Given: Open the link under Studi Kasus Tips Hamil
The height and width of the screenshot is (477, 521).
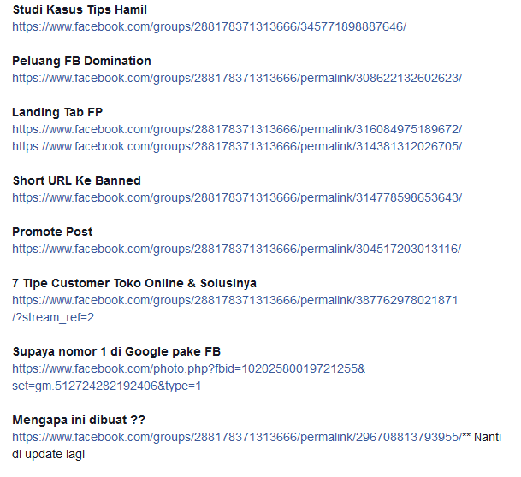Looking at the screenshot, I should [x=209, y=26].
